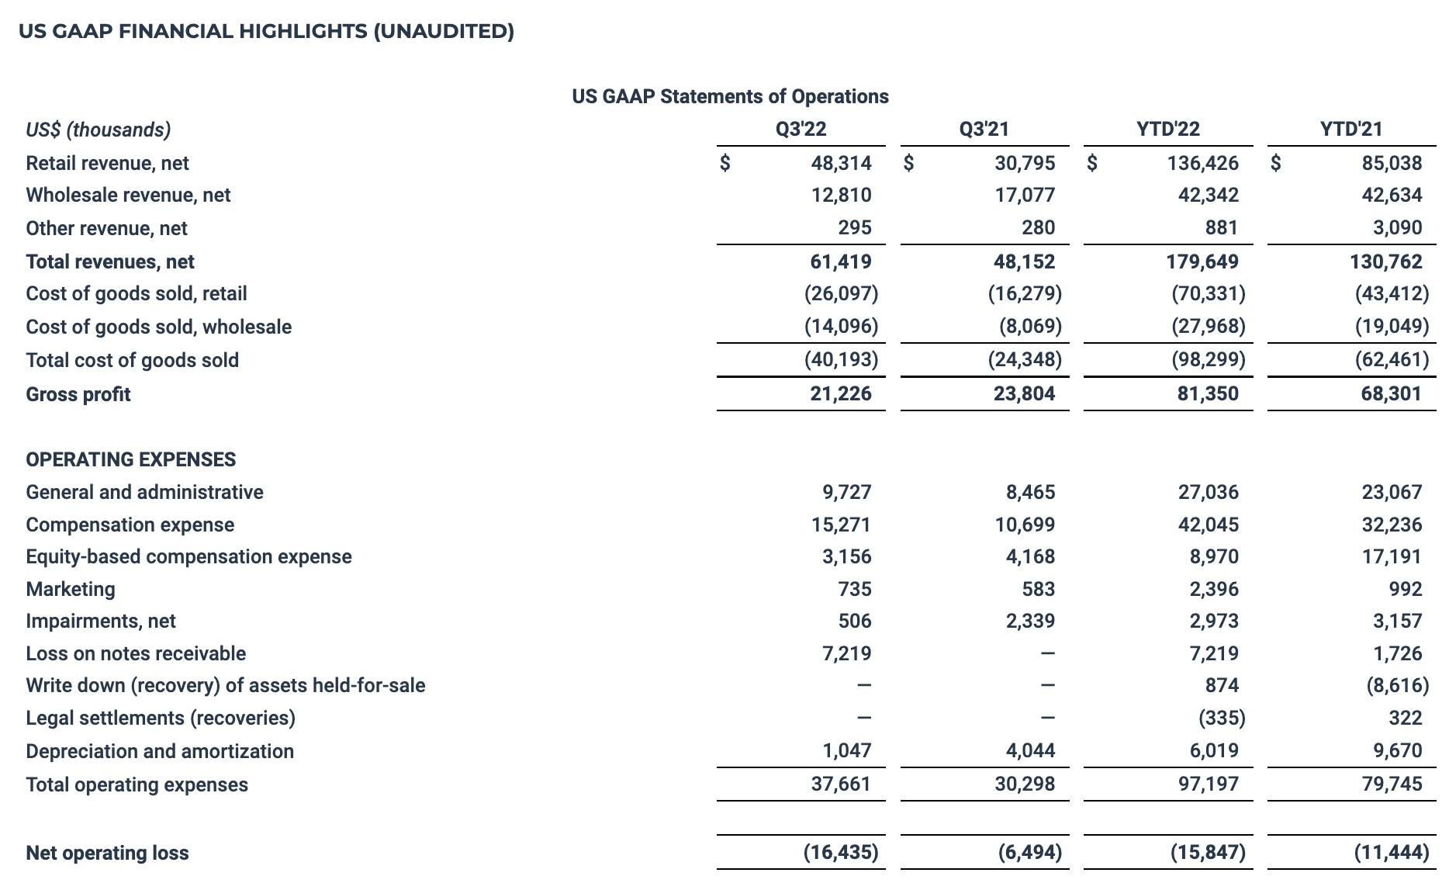Click the US$ (thousands) units label
The image size is (1449, 883).
(x=98, y=129)
